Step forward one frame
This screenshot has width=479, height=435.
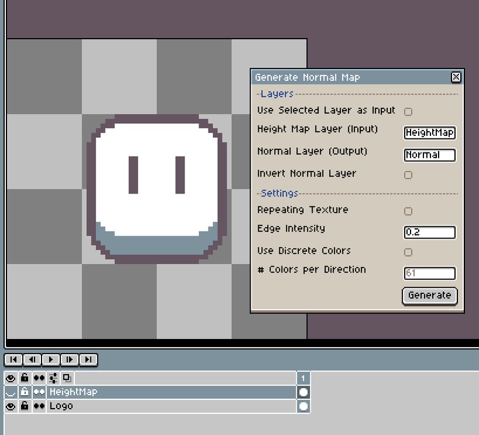[70, 360]
